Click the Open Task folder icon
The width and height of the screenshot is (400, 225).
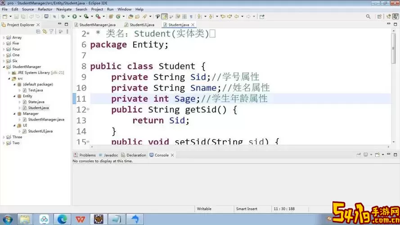click(x=137, y=17)
